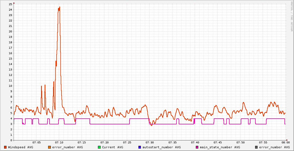Click the 08:00 time axis label
The width and height of the screenshot is (294, 151).
tap(285, 142)
